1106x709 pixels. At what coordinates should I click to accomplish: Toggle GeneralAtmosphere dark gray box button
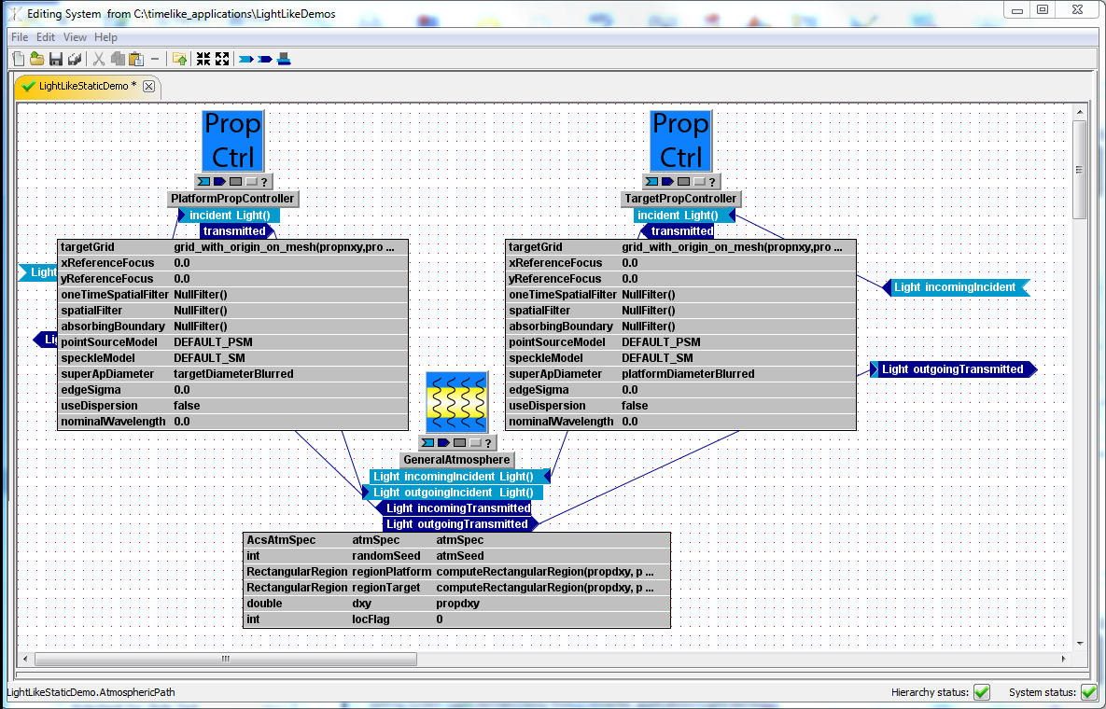click(x=459, y=443)
